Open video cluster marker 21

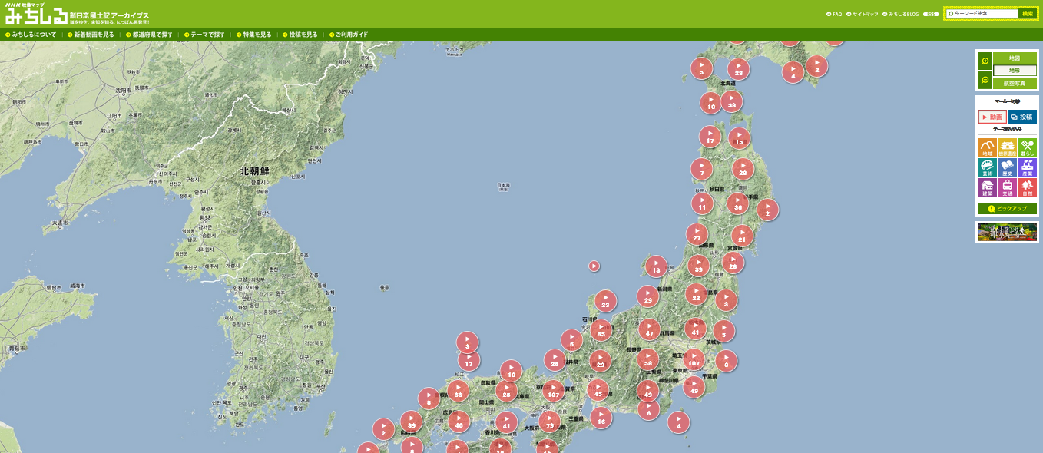[742, 236]
